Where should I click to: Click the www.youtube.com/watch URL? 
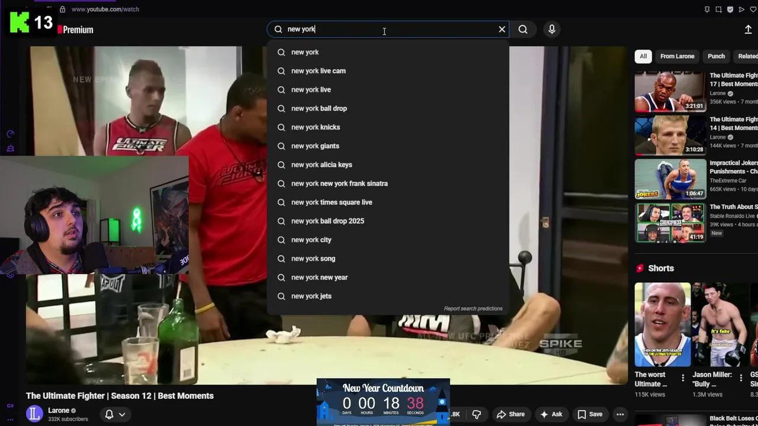point(105,9)
